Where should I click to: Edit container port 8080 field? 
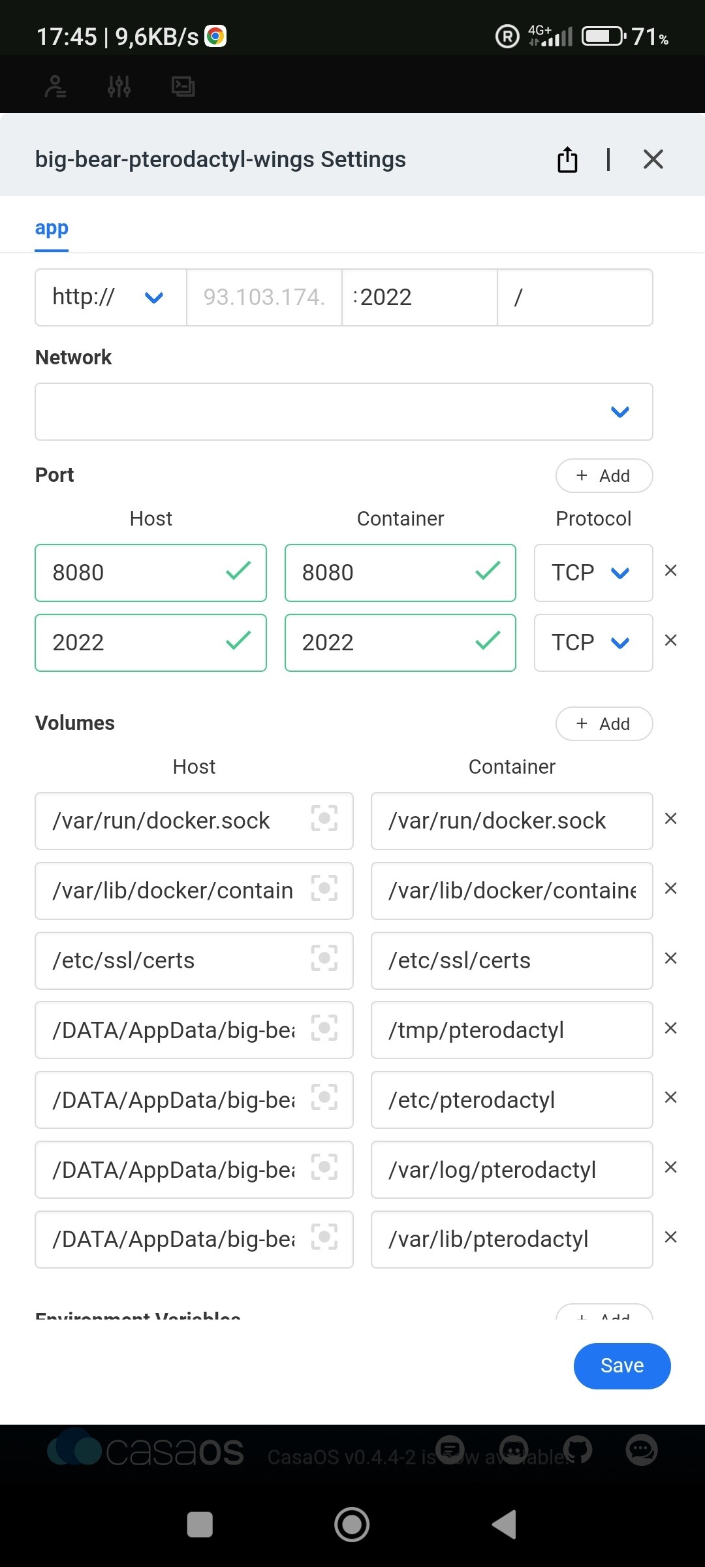point(400,573)
